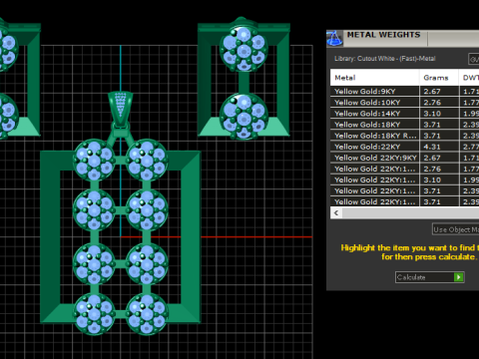Click the Metal column header
This screenshot has height=359, width=479.
point(374,78)
